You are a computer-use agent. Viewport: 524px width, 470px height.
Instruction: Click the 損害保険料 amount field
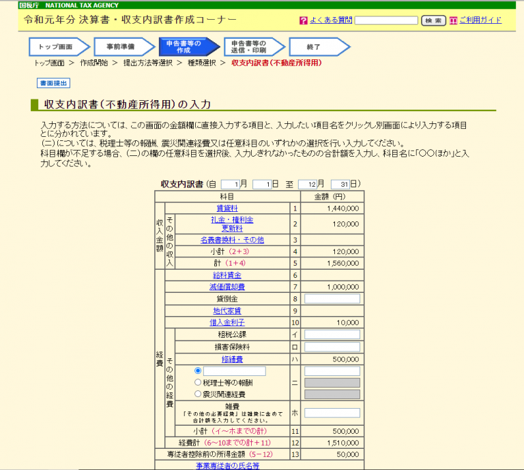(x=332, y=347)
